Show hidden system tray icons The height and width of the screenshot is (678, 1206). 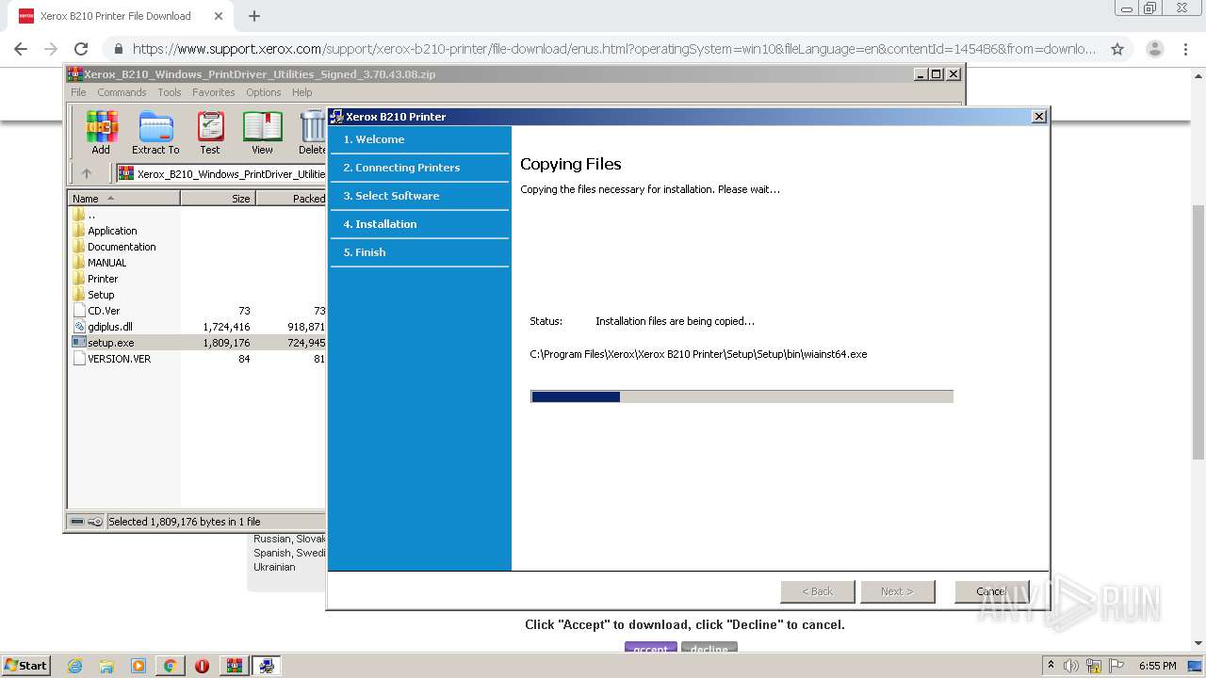pyautogui.click(x=1051, y=665)
